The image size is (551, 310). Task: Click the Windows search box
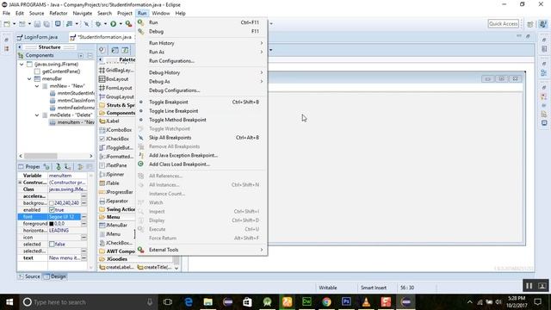87,302
